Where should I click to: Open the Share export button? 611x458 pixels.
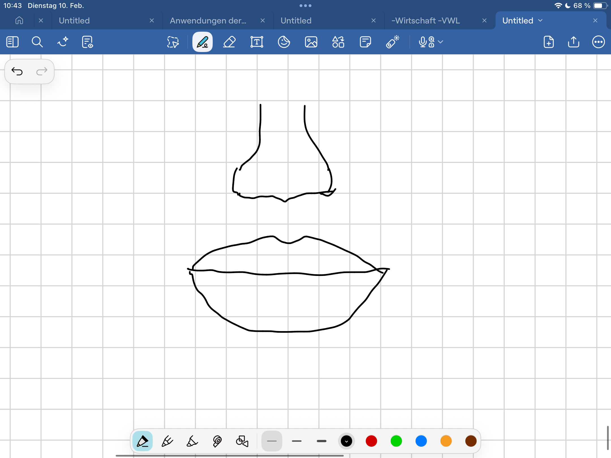(x=573, y=42)
